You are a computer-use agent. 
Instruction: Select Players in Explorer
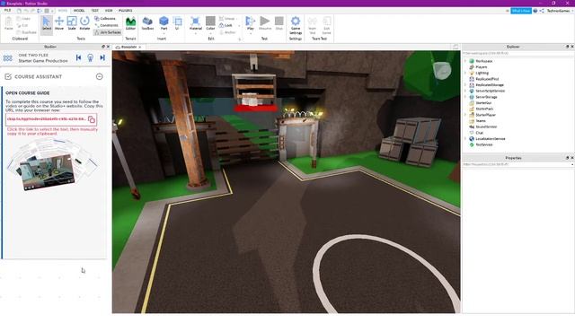[482, 67]
